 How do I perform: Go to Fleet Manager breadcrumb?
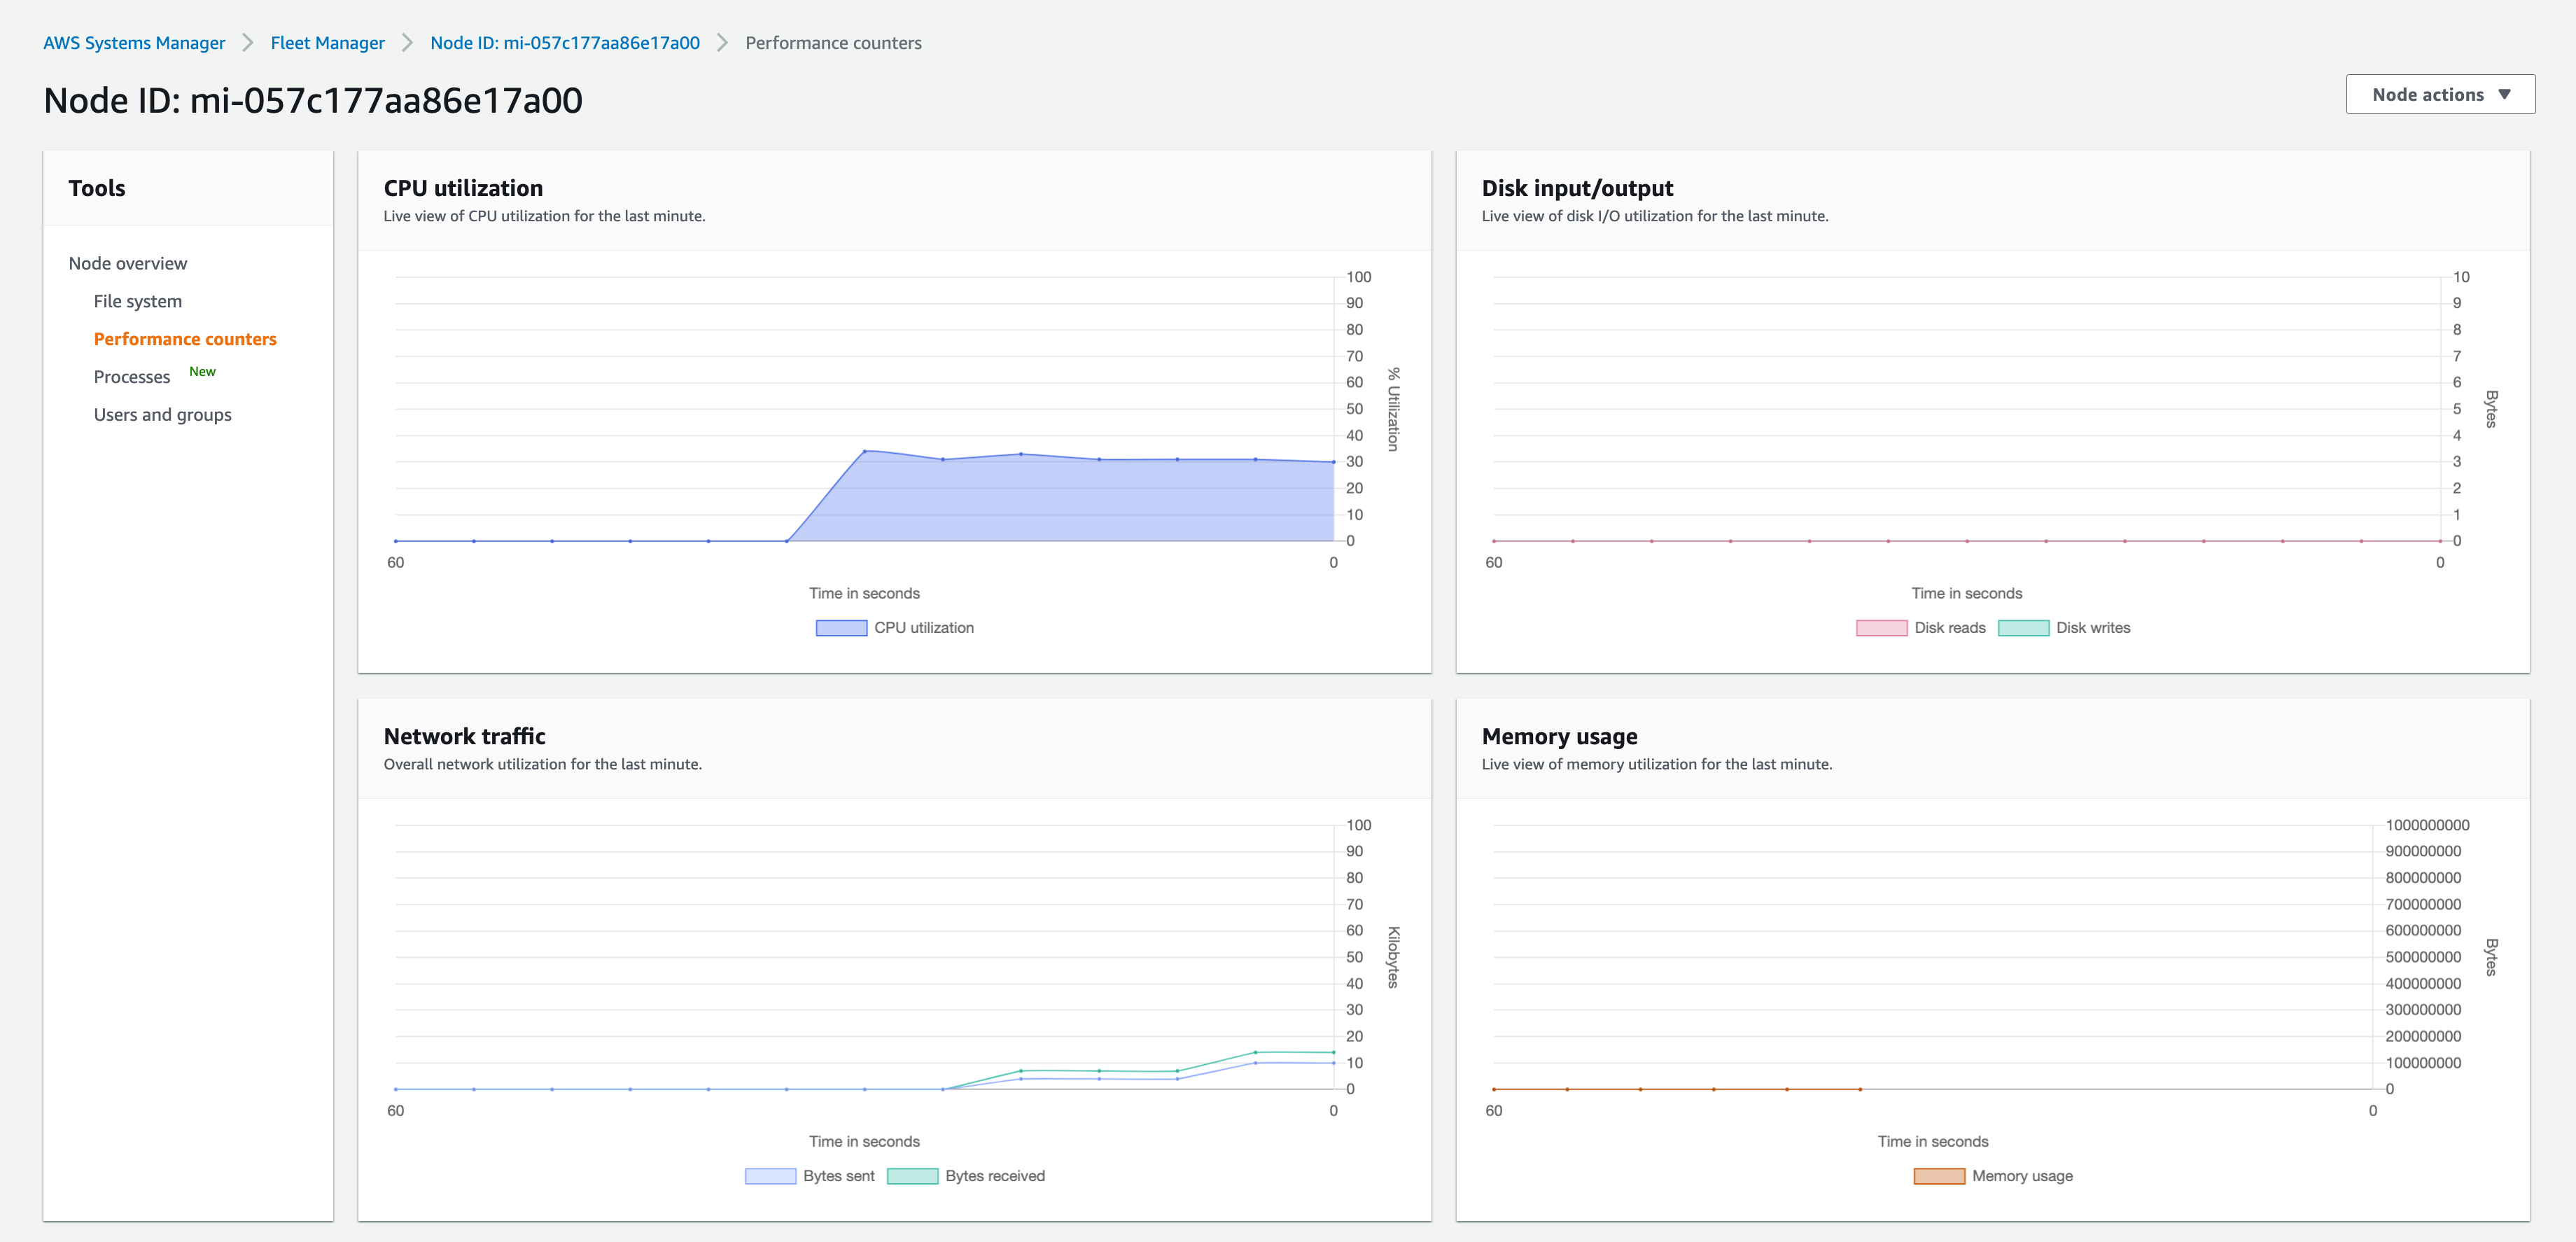pyautogui.click(x=327, y=43)
